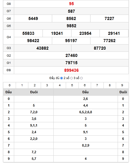Click the cell showing 9,1,1
The image size is (130, 165).
point(34,125)
